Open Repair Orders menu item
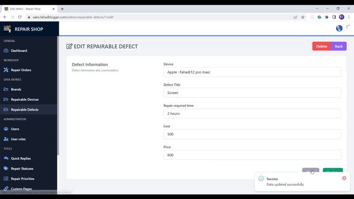Image resolution: width=354 pixels, height=199 pixels. pos(21,70)
